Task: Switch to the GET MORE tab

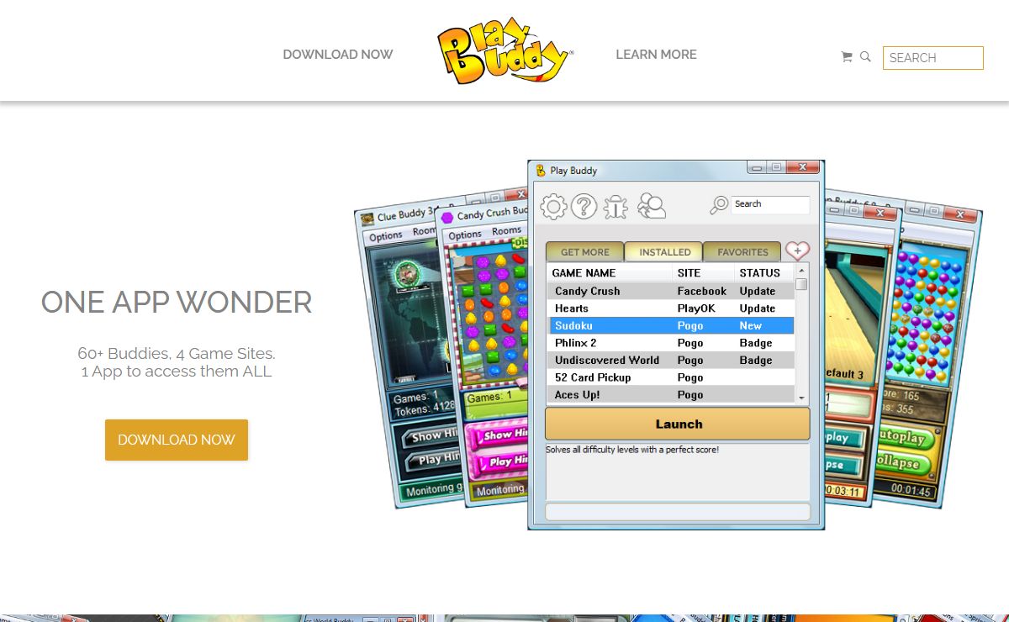Action: 585,251
